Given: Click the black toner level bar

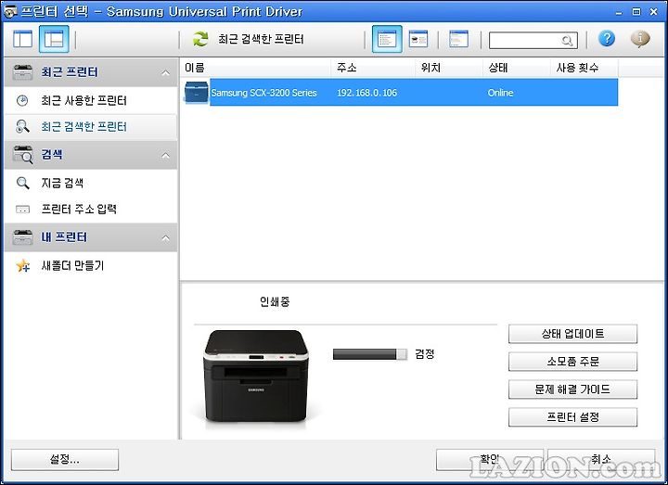Looking at the screenshot, I should tap(370, 354).
